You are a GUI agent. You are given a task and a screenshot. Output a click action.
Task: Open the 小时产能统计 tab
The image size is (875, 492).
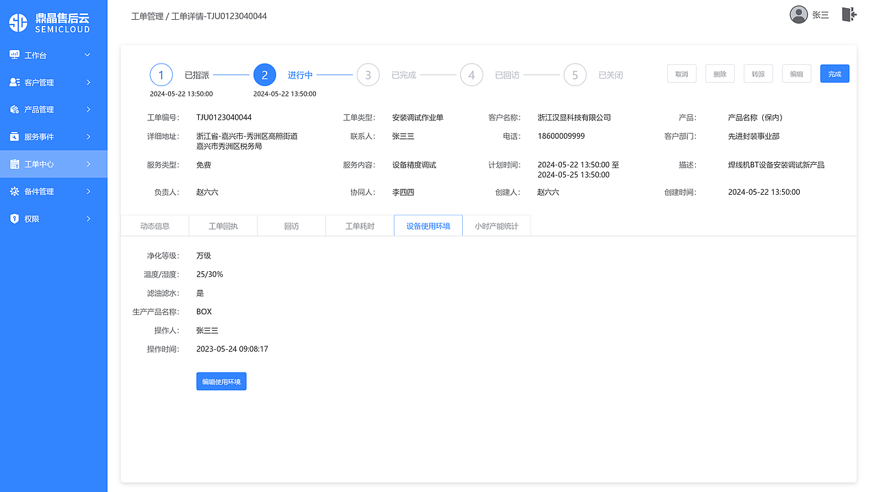click(496, 225)
